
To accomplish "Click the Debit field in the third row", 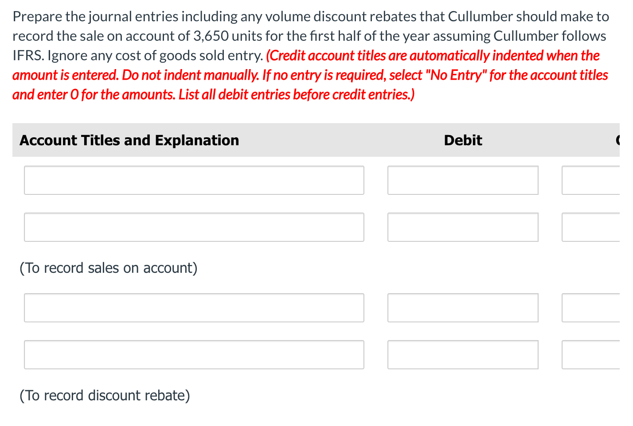I will [x=462, y=308].
